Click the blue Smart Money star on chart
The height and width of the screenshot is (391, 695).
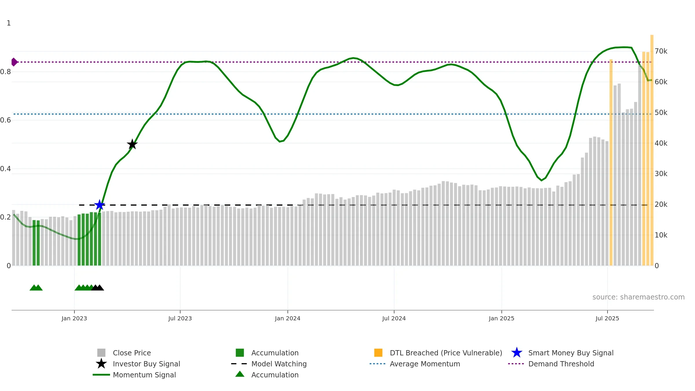tap(100, 205)
